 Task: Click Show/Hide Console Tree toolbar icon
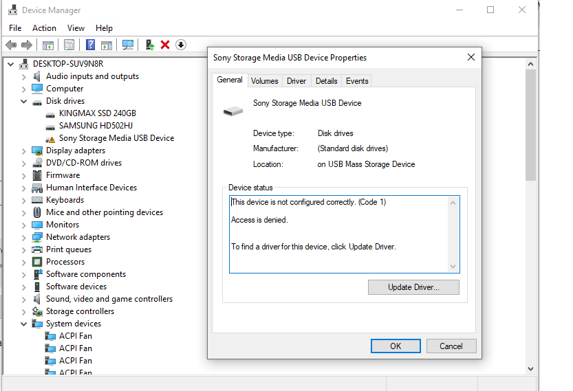click(x=48, y=45)
